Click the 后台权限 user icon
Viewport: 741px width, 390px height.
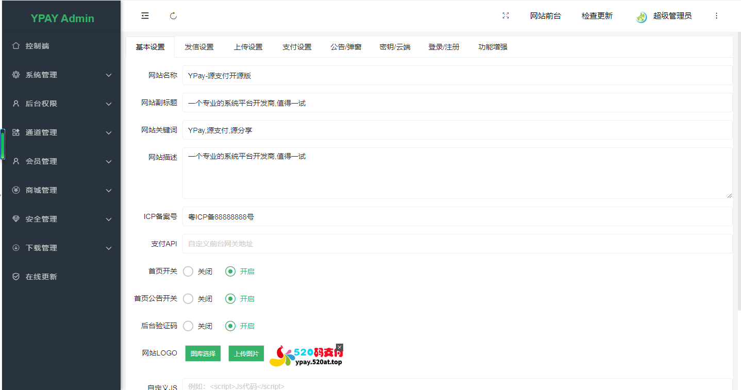coord(16,104)
